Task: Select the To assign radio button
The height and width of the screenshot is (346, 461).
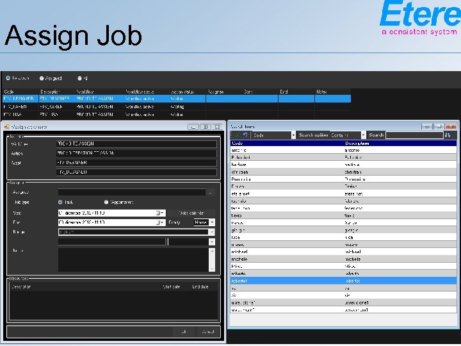Action: tap(8, 78)
